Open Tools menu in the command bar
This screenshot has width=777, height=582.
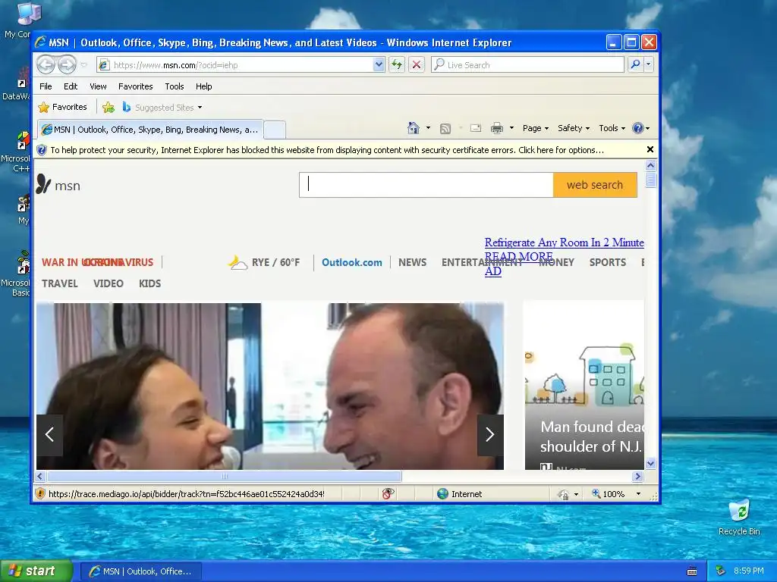(612, 128)
